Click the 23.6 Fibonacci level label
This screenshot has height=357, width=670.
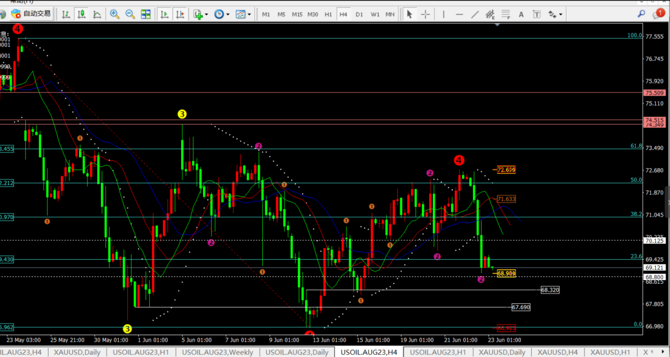coord(636,256)
